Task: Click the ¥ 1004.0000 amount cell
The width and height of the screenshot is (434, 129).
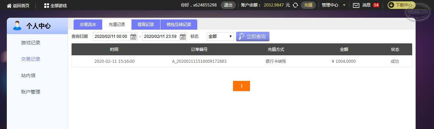Action: (343, 61)
